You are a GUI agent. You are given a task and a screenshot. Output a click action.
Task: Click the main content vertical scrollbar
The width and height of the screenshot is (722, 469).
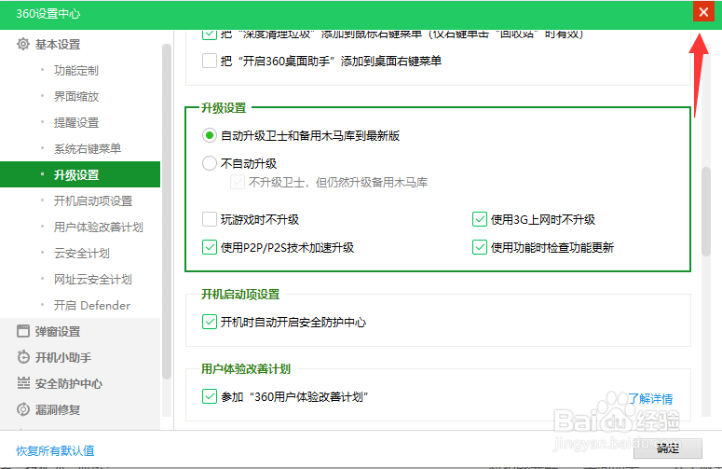point(706,212)
